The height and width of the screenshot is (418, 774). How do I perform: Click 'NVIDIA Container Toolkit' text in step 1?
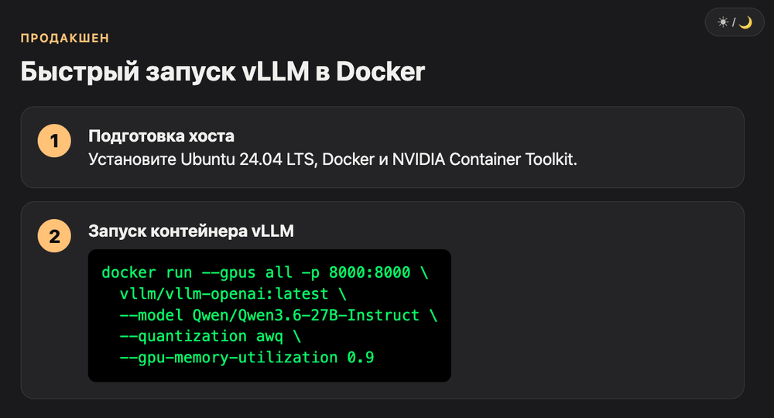pos(485,159)
